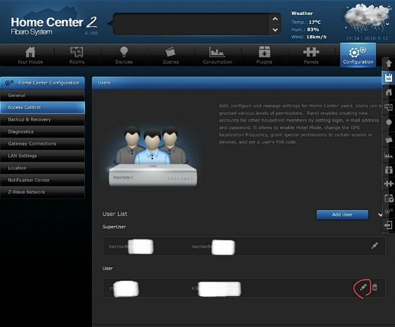Screen dimensions: 395x327
Task: Click the house icon in right sidebar
Action: pos(389,92)
